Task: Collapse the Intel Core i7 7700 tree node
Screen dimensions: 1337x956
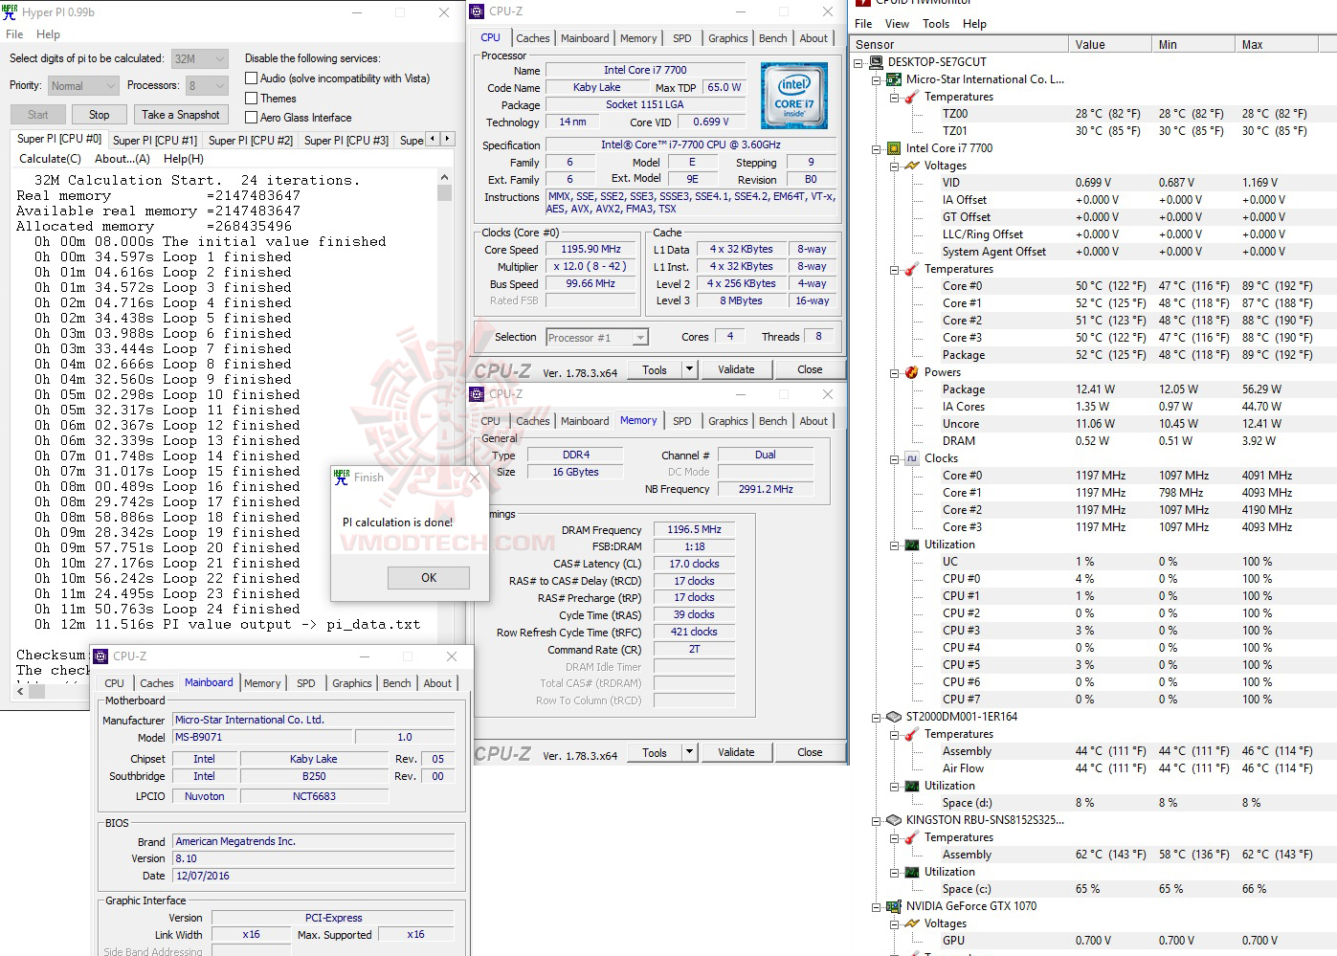Action: tap(876, 148)
